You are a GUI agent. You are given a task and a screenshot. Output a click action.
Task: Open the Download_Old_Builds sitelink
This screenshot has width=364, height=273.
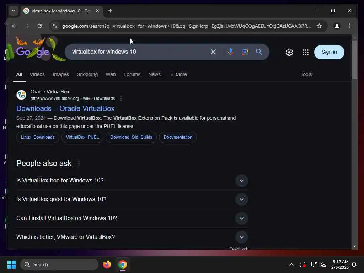click(131, 137)
